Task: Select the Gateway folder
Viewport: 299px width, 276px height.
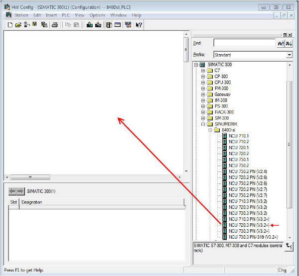Action: click(x=222, y=94)
